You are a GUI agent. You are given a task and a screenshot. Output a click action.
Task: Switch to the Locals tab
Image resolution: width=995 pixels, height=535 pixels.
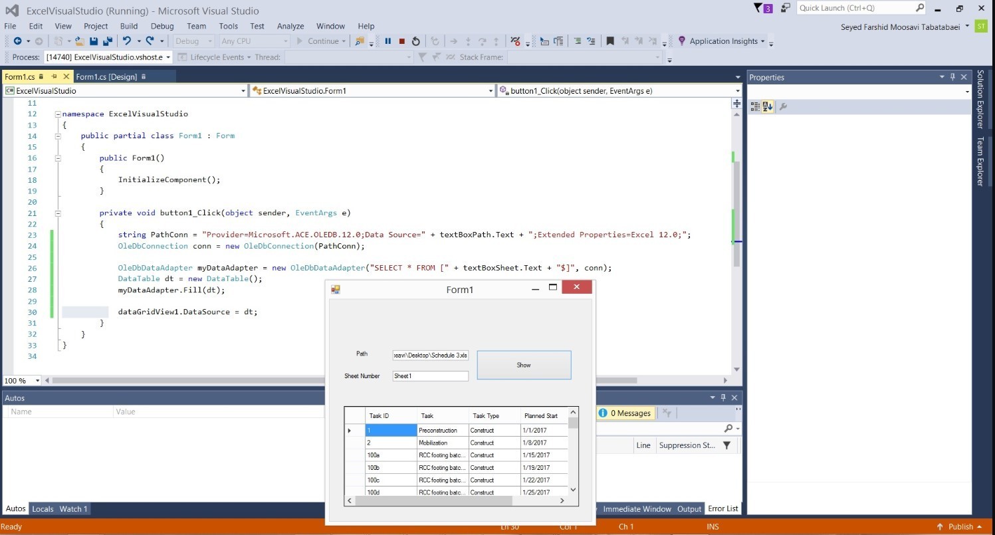43,509
